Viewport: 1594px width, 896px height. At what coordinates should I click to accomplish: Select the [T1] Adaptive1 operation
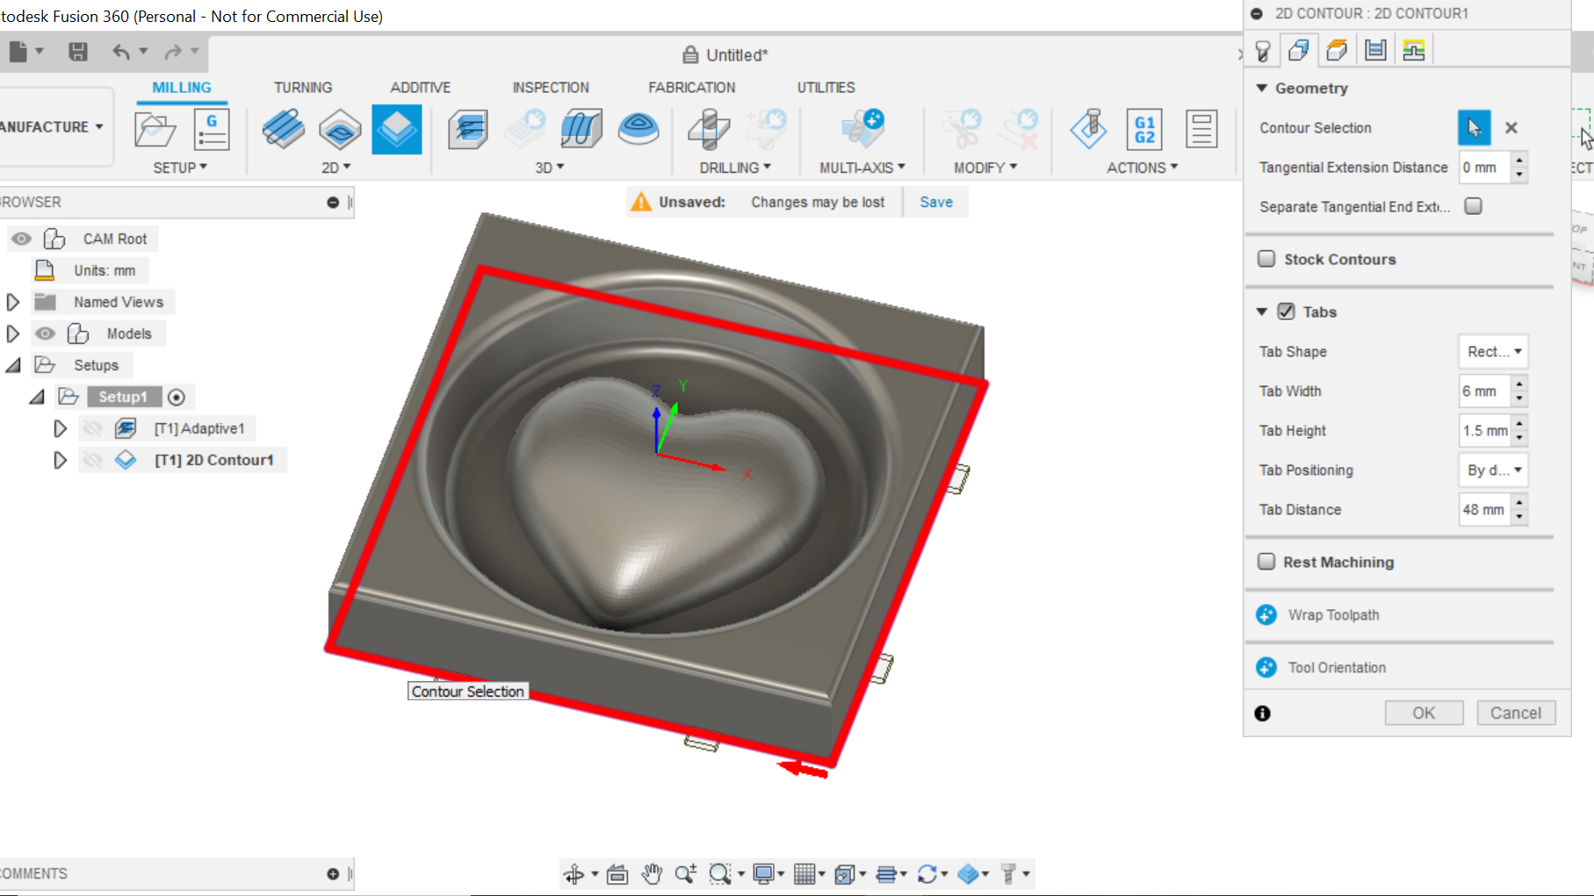(199, 428)
